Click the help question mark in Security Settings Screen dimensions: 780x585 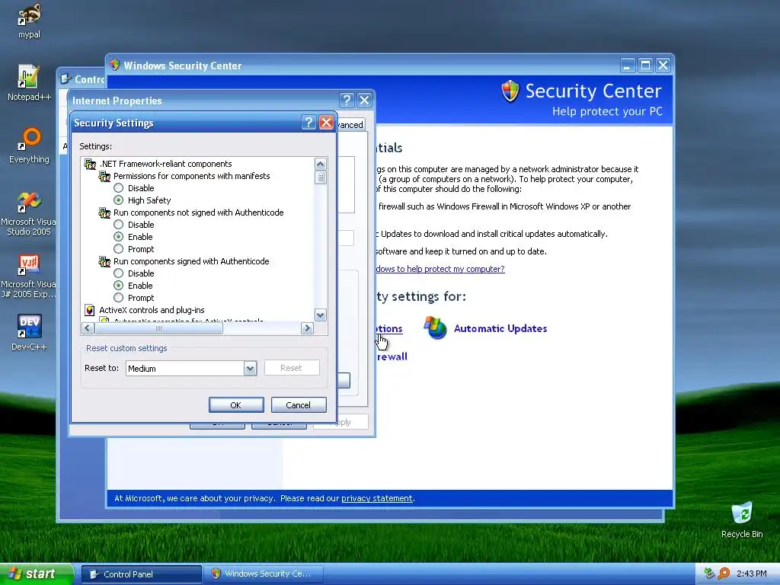point(308,123)
